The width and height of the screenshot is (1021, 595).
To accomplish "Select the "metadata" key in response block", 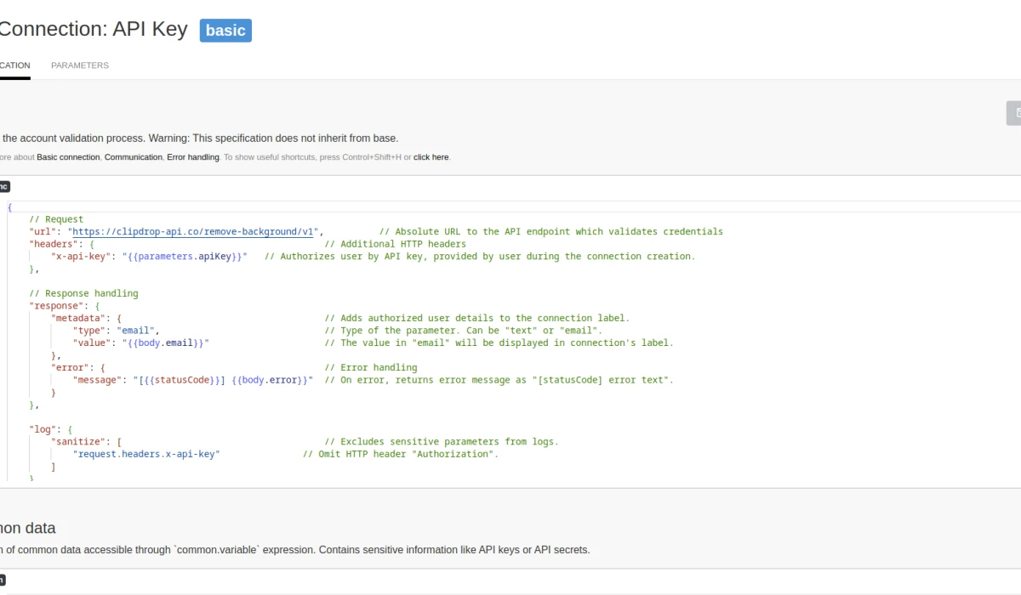I will [79, 318].
